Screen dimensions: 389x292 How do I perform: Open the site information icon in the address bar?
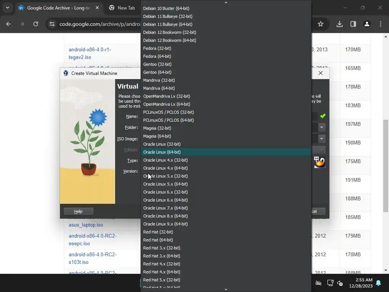(52, 24)
